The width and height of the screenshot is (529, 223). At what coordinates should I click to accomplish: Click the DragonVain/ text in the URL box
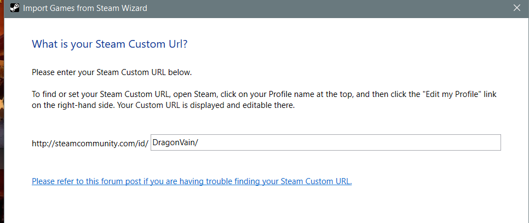175,142
